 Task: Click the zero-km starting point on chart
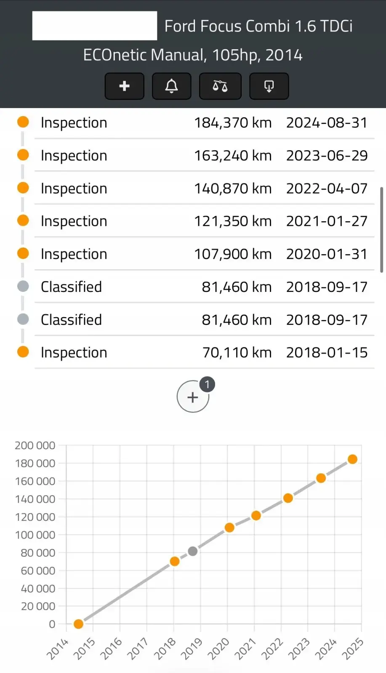point(78,624)
